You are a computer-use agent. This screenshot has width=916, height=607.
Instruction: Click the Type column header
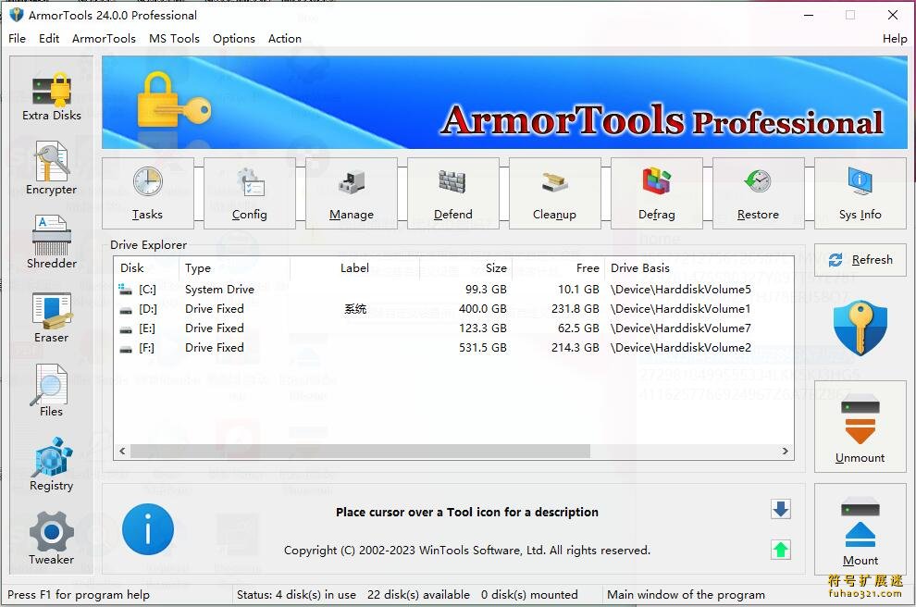click(x=234, y=268)
